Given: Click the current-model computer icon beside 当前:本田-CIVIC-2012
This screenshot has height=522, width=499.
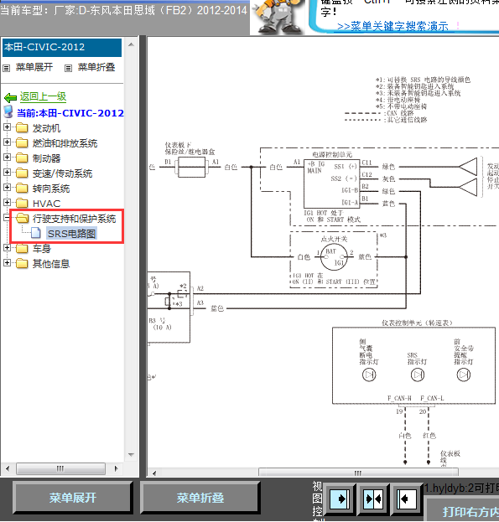Looking at the screenshot, I should (x=8, y=112).
